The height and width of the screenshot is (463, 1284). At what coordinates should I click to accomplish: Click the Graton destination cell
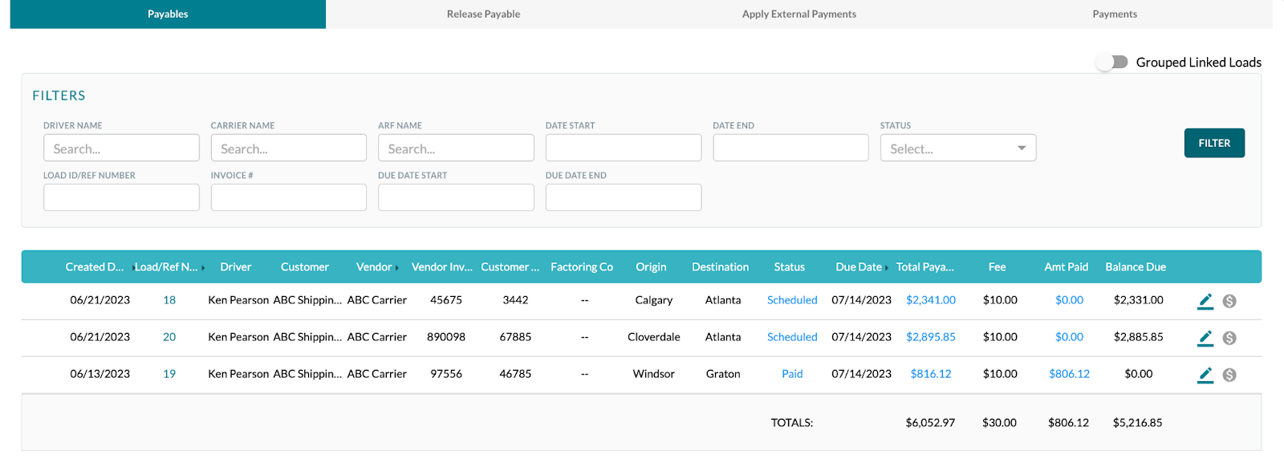coord(723,374)
